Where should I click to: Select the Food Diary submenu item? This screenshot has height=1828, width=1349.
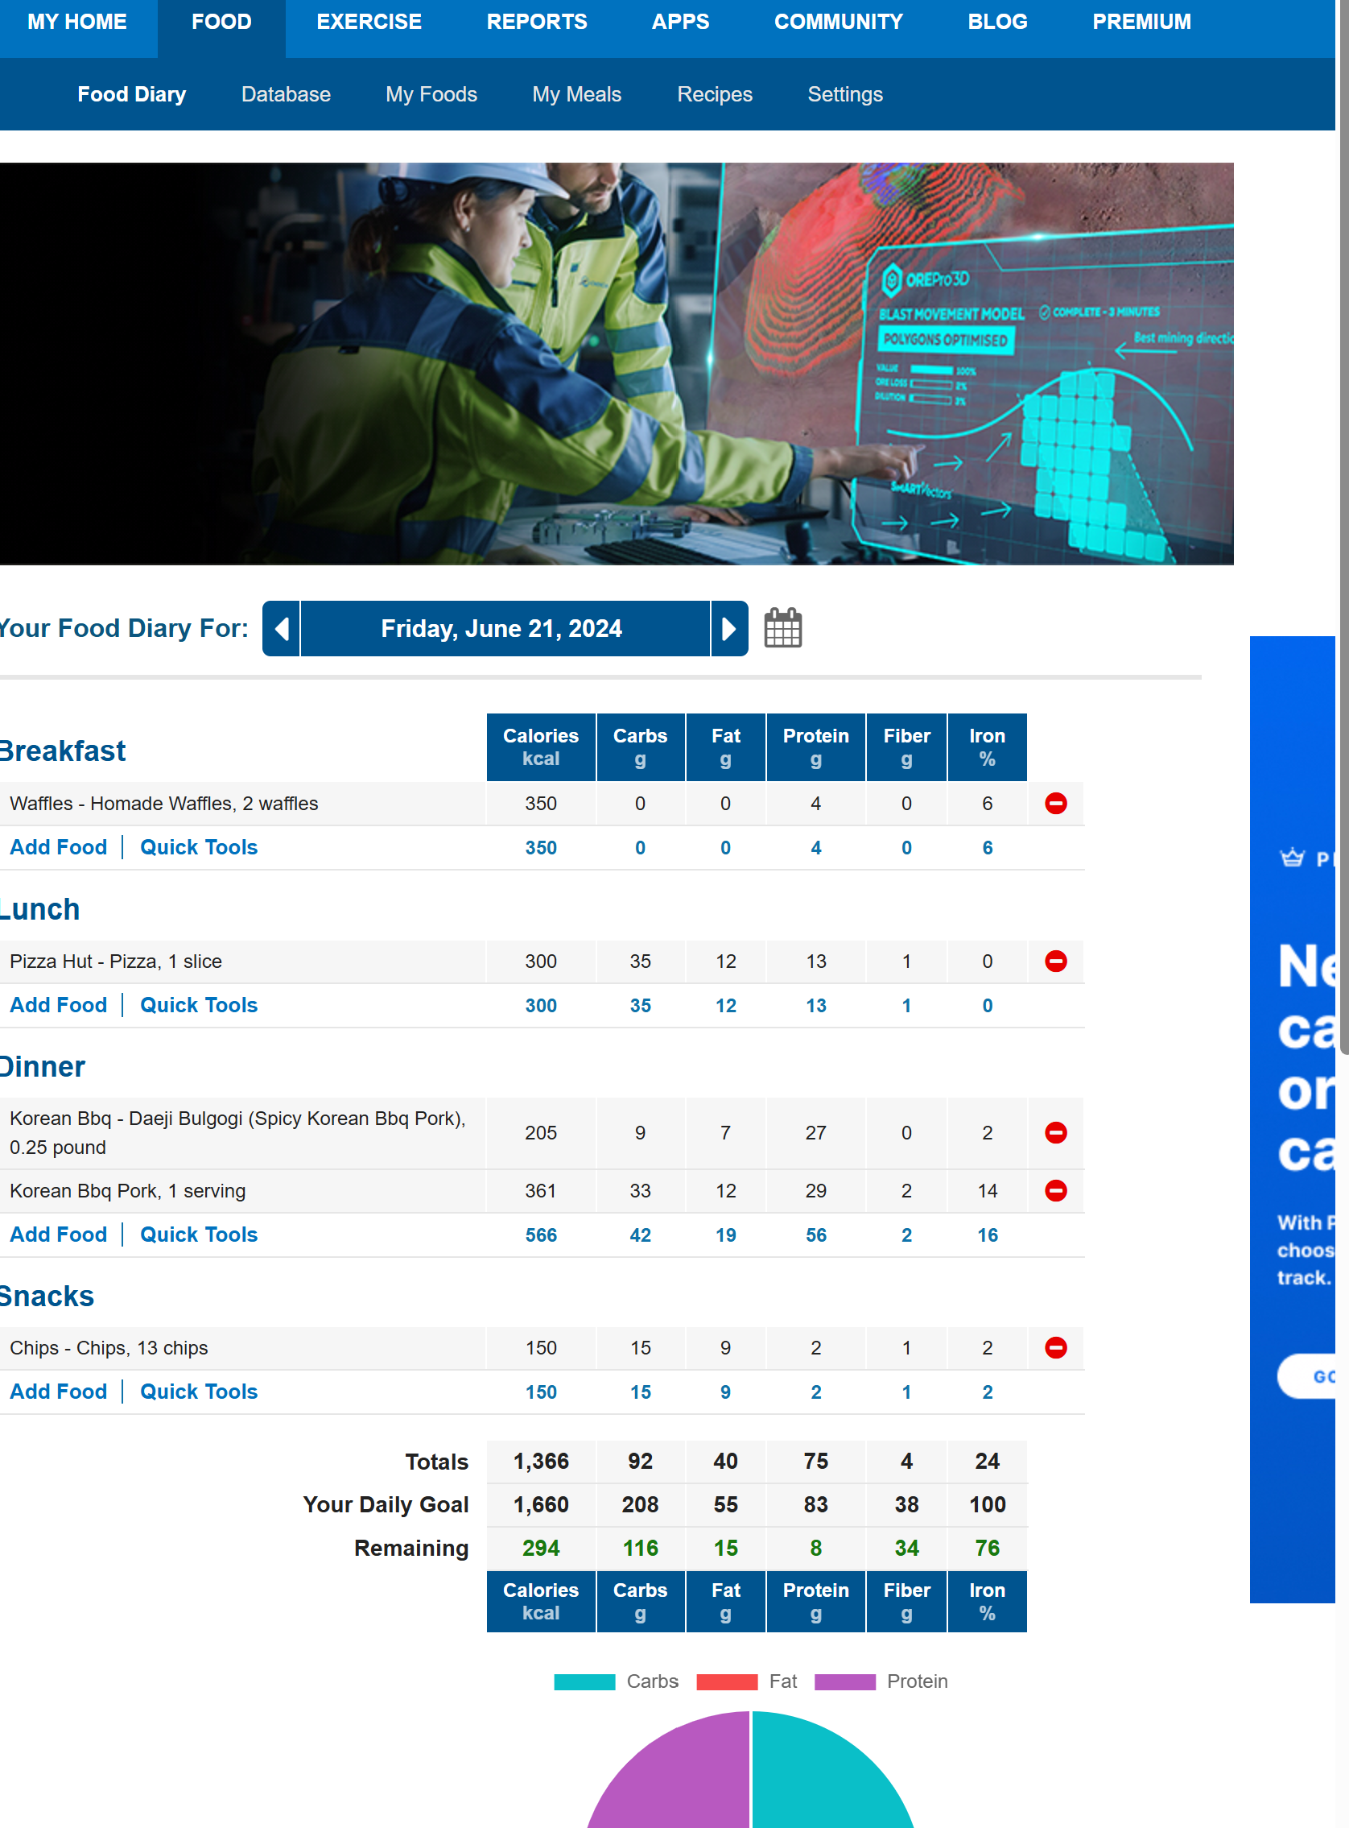(131, 94)
